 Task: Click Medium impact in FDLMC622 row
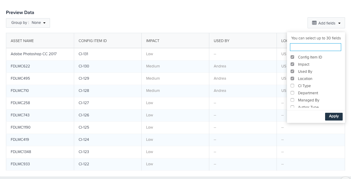(153, 66)
